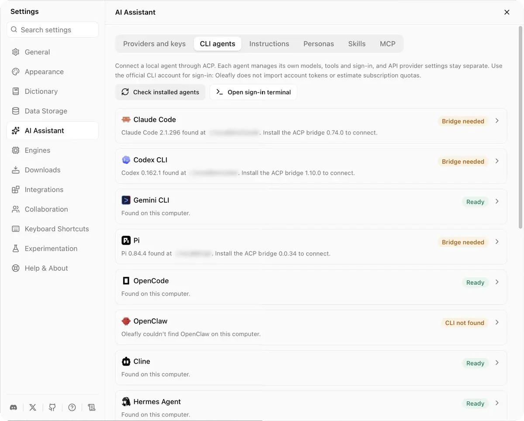This screenshot has width=524, height=421.
Task: Click the Claude Code agent logo icon
Action: click(126, 120)
